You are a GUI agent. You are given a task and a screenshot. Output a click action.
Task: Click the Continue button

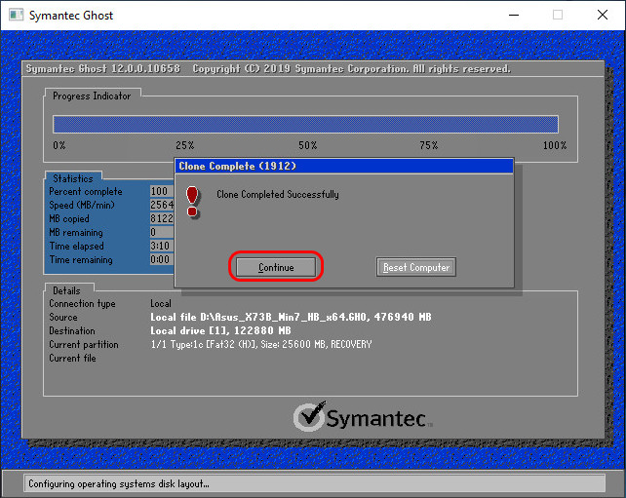pos(276,267)
